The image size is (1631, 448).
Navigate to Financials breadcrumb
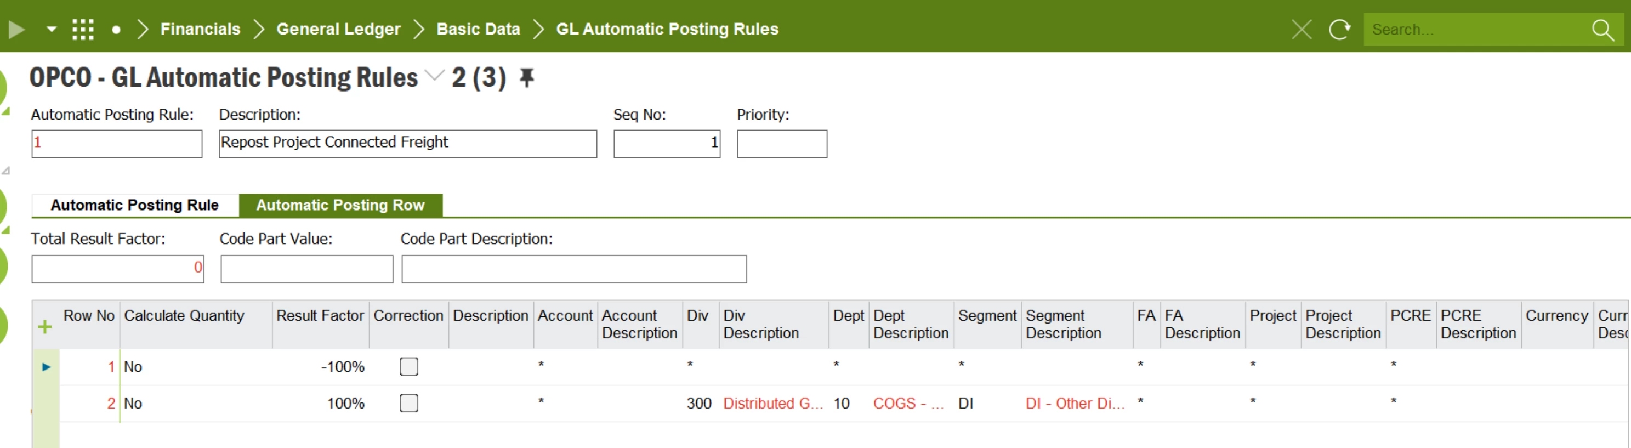pyautogui.click(x=200, y=29)
